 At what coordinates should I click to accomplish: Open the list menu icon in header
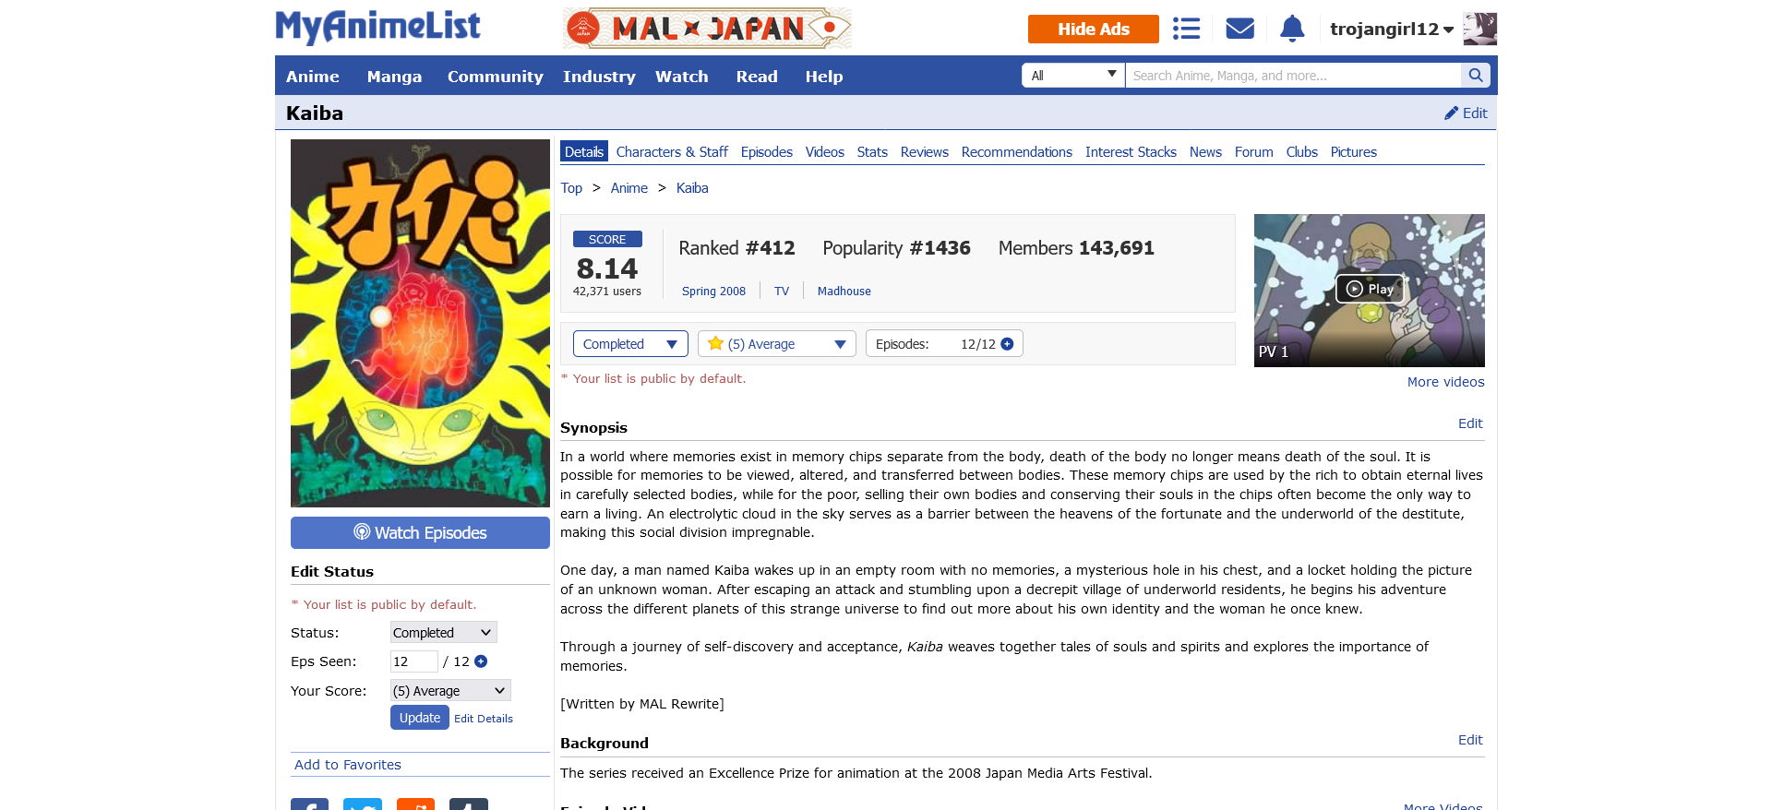pyautogui.click(x=1186, y=29)
